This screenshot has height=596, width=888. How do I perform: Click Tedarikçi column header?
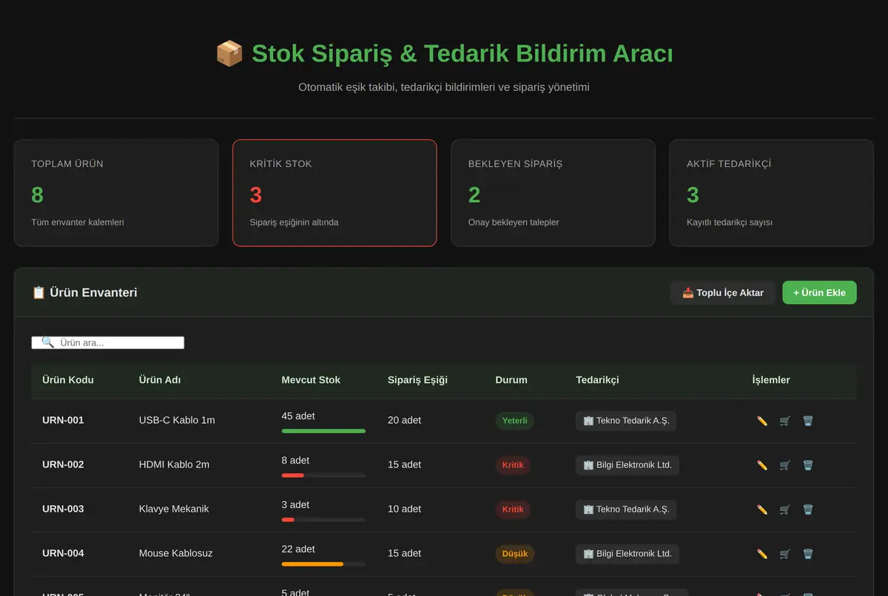point(597,380)
